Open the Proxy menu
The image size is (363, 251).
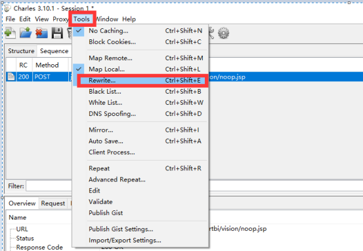tap(60, 19)
